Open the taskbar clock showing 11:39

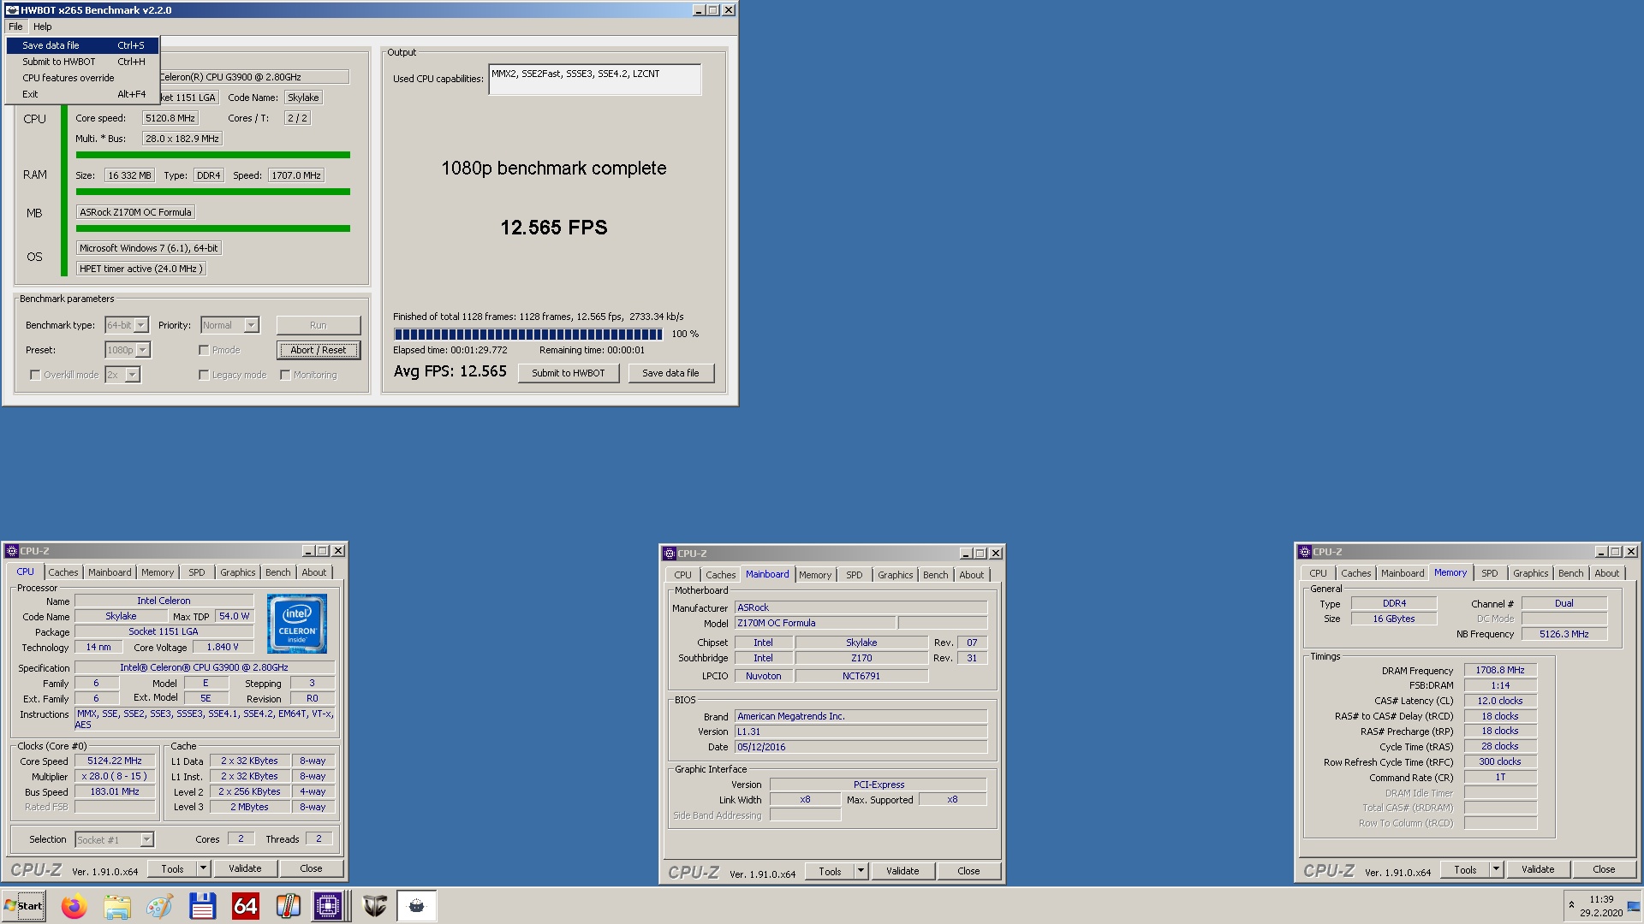click(x=1600, y=906)
